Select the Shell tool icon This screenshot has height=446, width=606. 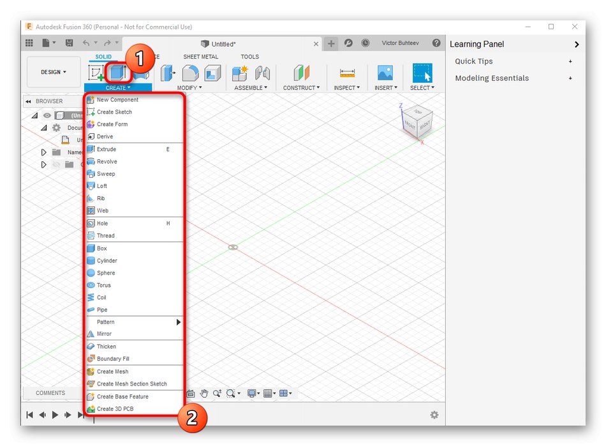(212, 73)
